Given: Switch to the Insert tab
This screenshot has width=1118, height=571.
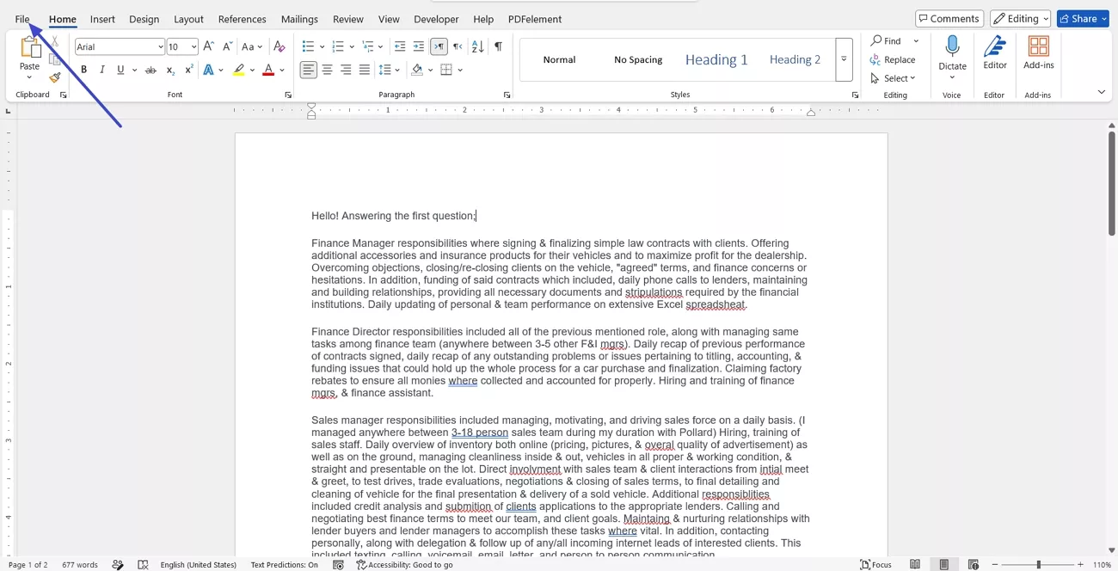Looking at the screenshot, I should pyautogui.click(x=102, y=19).
